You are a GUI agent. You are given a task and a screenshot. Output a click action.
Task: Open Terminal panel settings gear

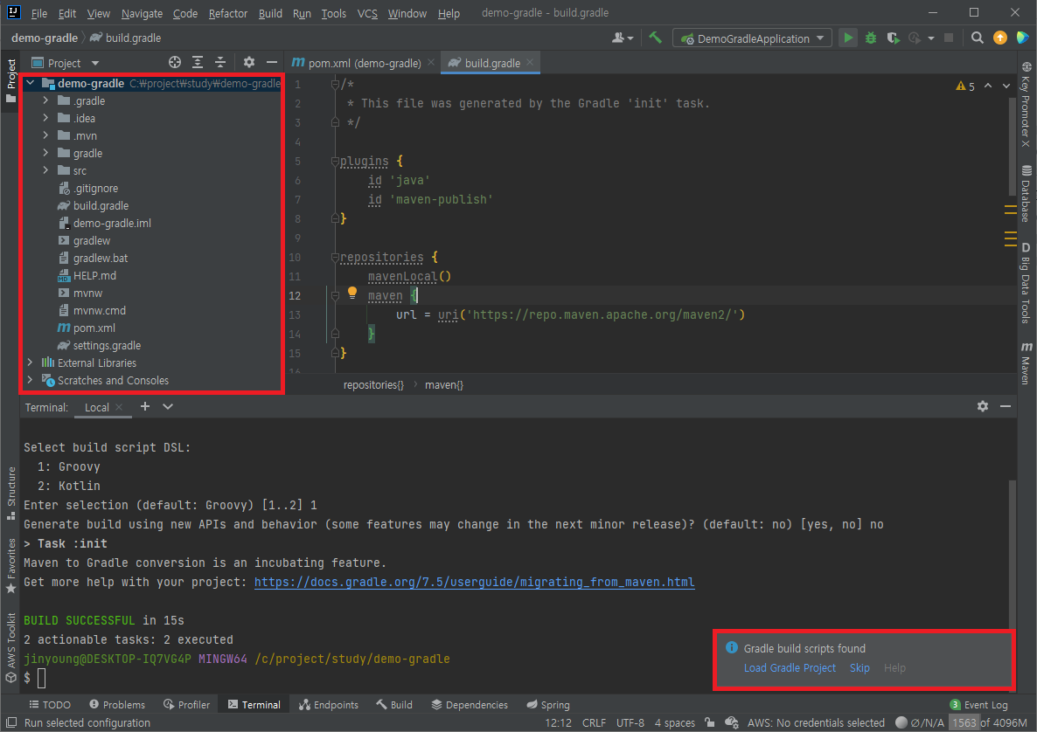click(x=983, y=406)
